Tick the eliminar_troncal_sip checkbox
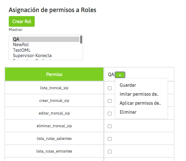The width and height of the screenshot is (186, 161). coord(110,126)
